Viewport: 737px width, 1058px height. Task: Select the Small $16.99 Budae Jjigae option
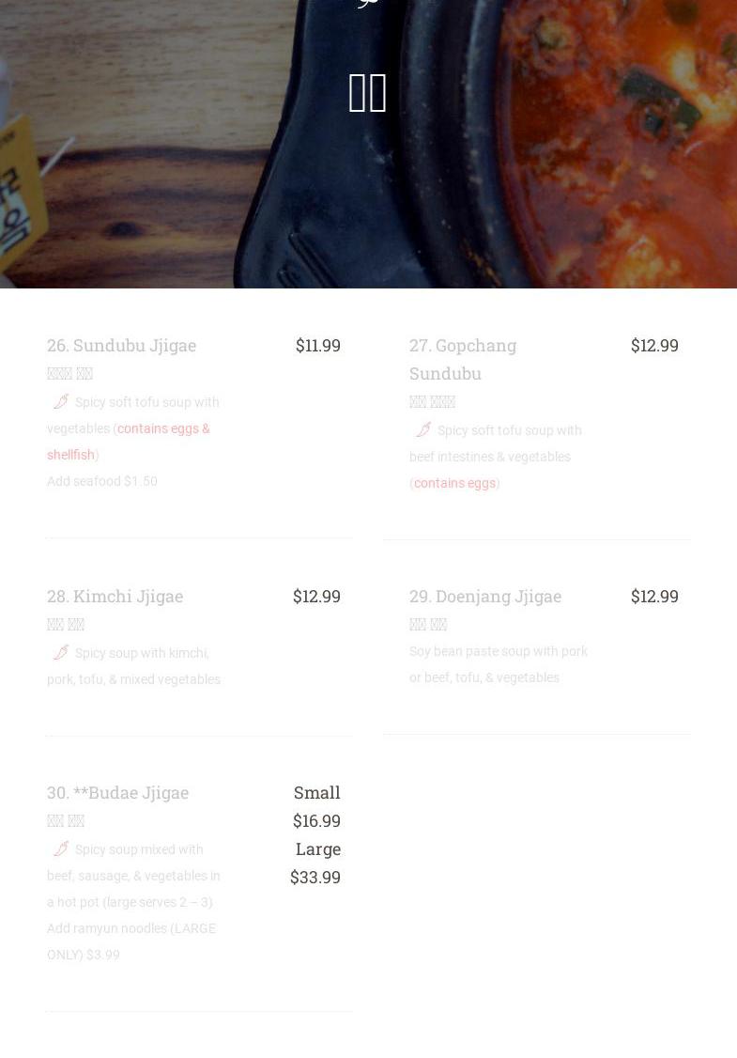[316, 807]
